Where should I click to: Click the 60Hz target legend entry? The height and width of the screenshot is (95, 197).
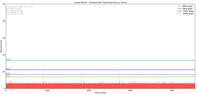(185, 6)
